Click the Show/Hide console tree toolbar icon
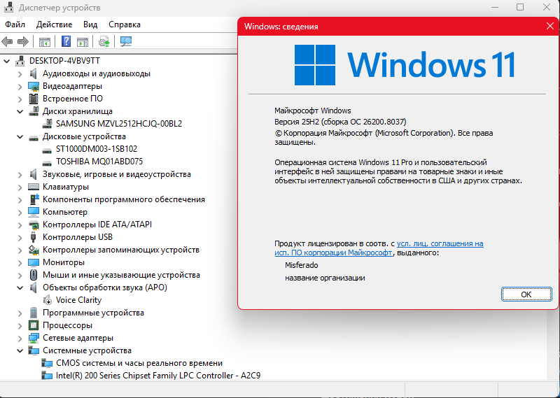This screenshot has width=560, height=398. 44,41
